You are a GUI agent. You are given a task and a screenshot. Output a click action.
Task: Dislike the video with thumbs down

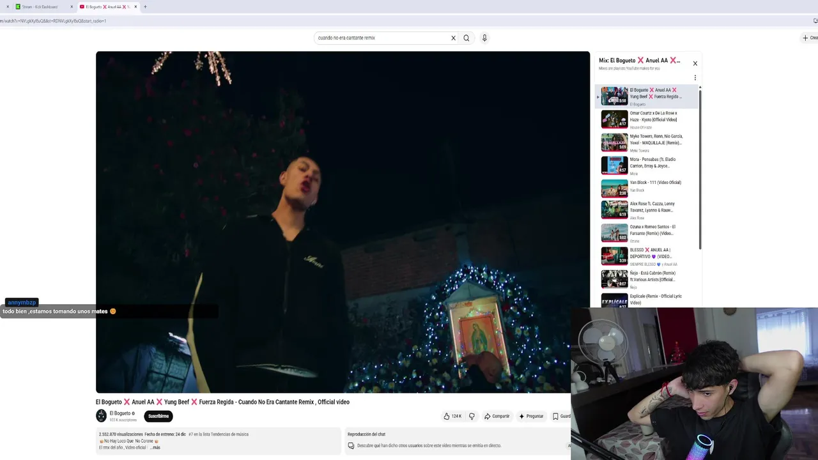pyautogui.click(x=472, y=416)
